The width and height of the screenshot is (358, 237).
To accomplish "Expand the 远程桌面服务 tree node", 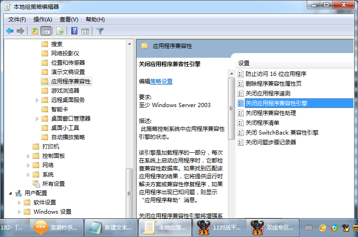I will point(37,100).
